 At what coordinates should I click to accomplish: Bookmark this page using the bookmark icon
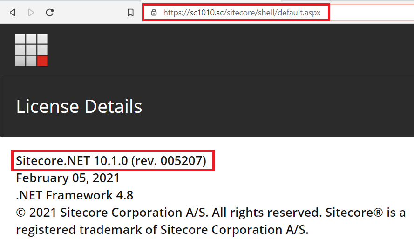pyautogui.click(x=131, y=13)
